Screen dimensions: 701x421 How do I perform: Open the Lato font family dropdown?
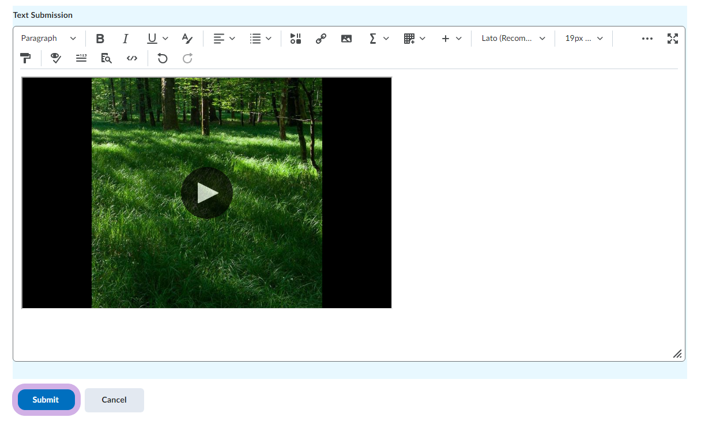(x=513, y=39)
